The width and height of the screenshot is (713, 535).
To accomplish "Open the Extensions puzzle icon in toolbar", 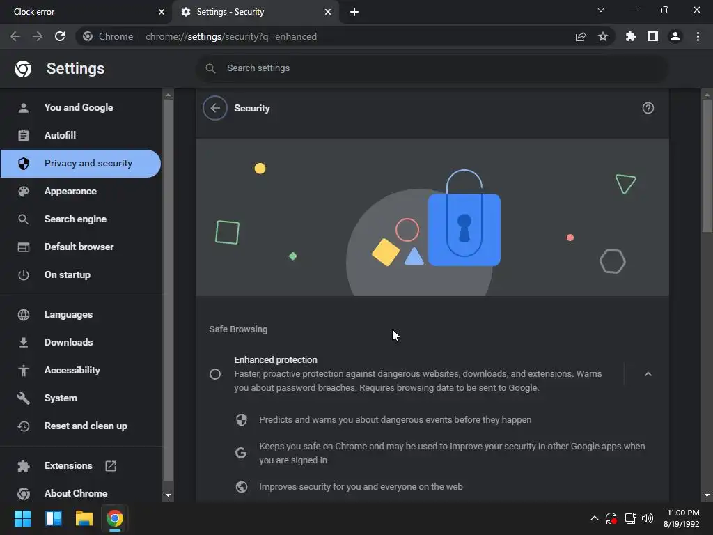I will [x=631, y=36].
